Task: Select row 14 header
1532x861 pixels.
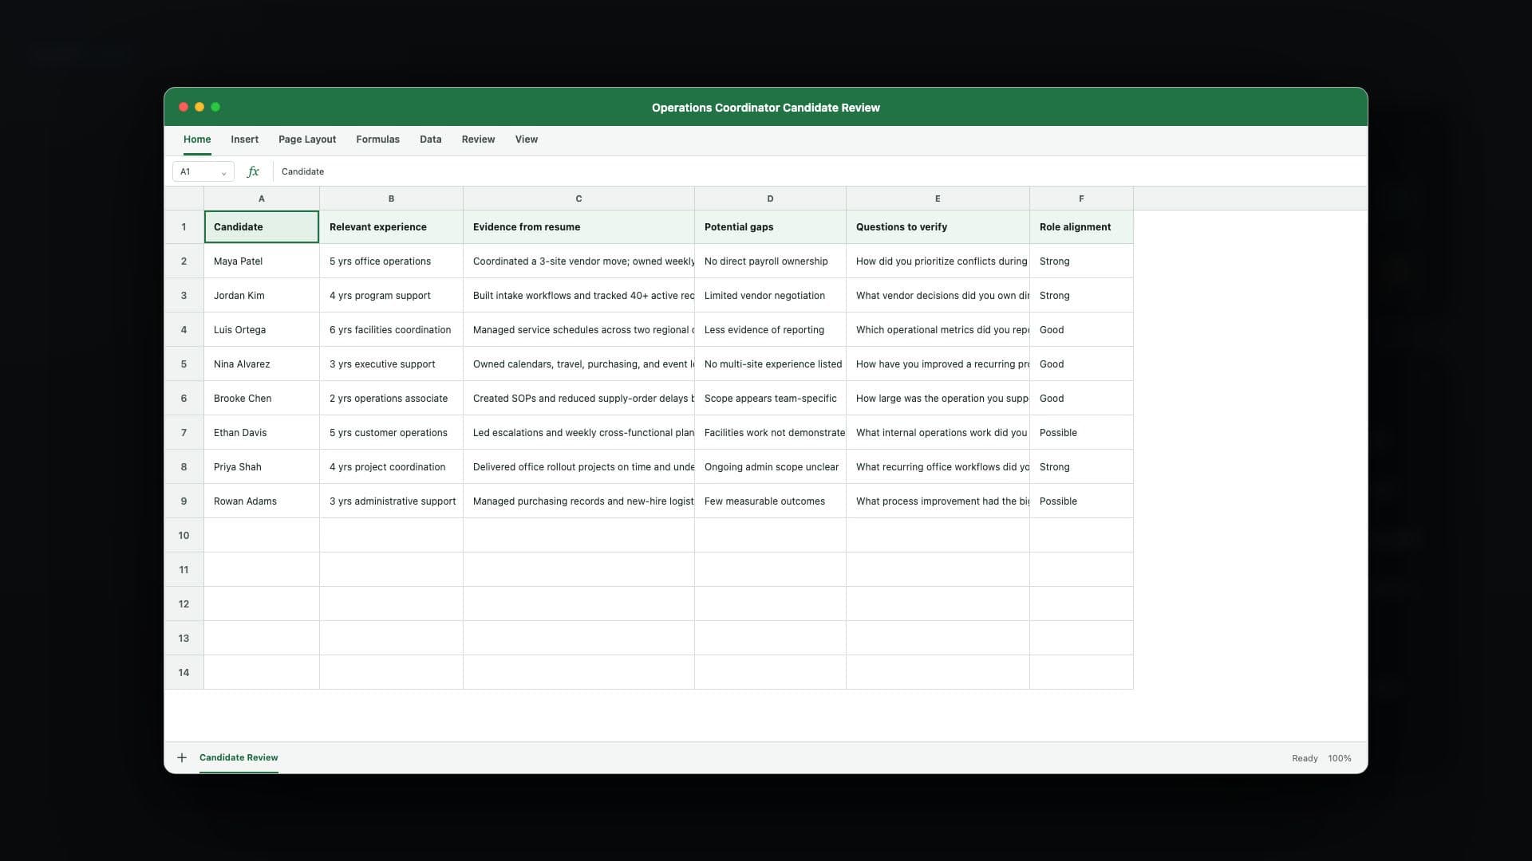Action: 184,673
